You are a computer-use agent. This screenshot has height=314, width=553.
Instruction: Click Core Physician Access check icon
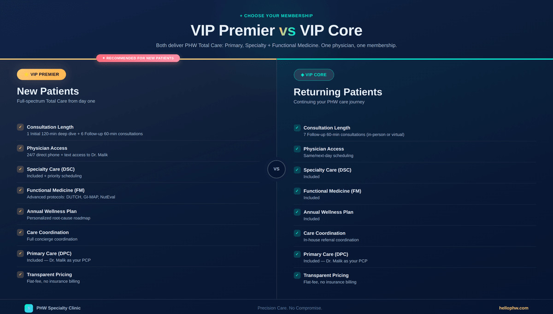point(297,149)
